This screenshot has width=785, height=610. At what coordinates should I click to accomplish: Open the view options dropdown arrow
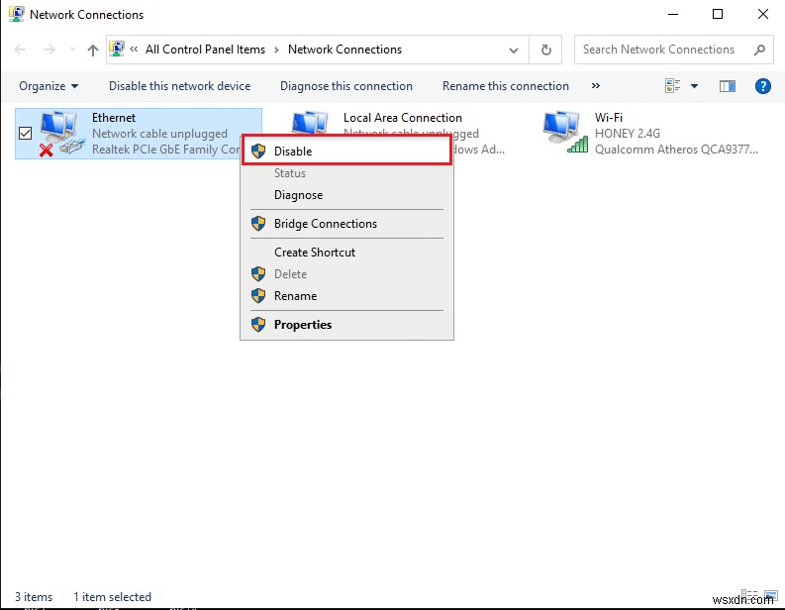coord(694,86)
